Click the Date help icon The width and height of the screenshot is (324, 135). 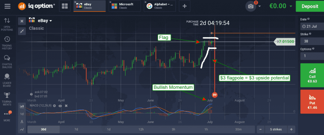point(308,19)
